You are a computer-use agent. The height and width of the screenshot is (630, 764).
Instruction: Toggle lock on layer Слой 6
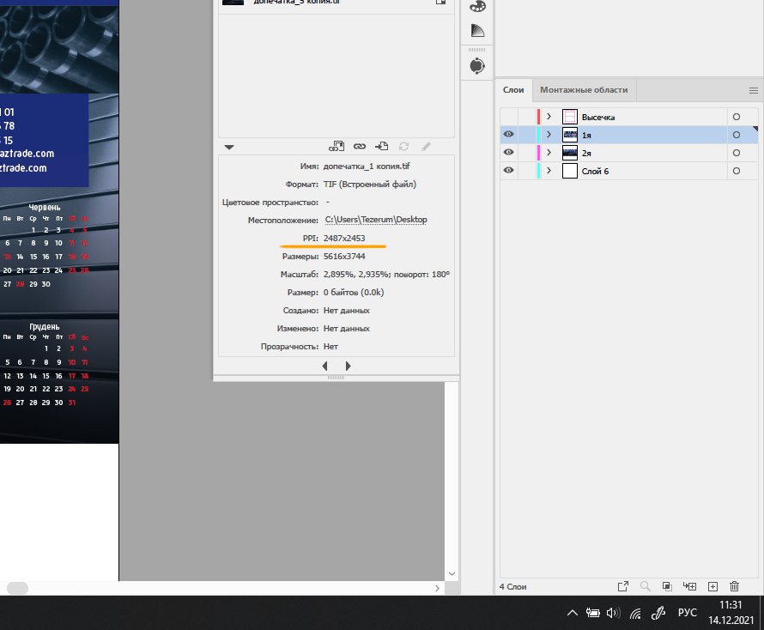click(x=525, y=171)
